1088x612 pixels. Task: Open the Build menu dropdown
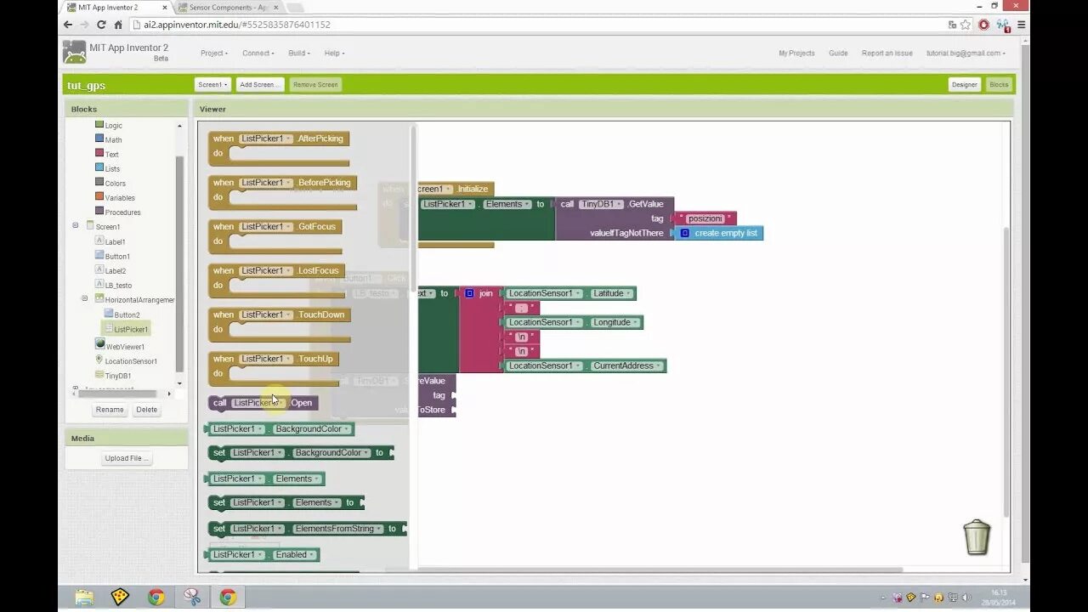click(x=299, y=53)
